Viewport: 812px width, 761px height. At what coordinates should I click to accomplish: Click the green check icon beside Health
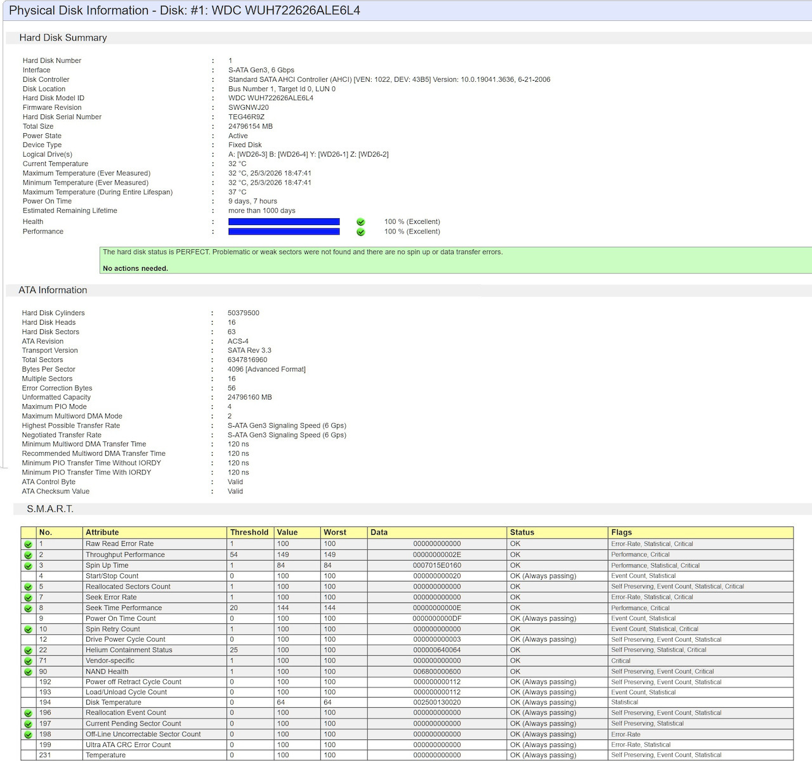point(361,222)
